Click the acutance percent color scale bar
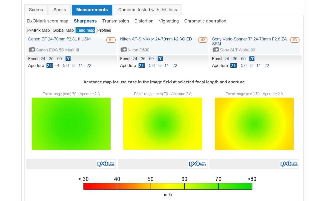The height and width of the screenshot is (201, 333). click(x=168, y=186)
